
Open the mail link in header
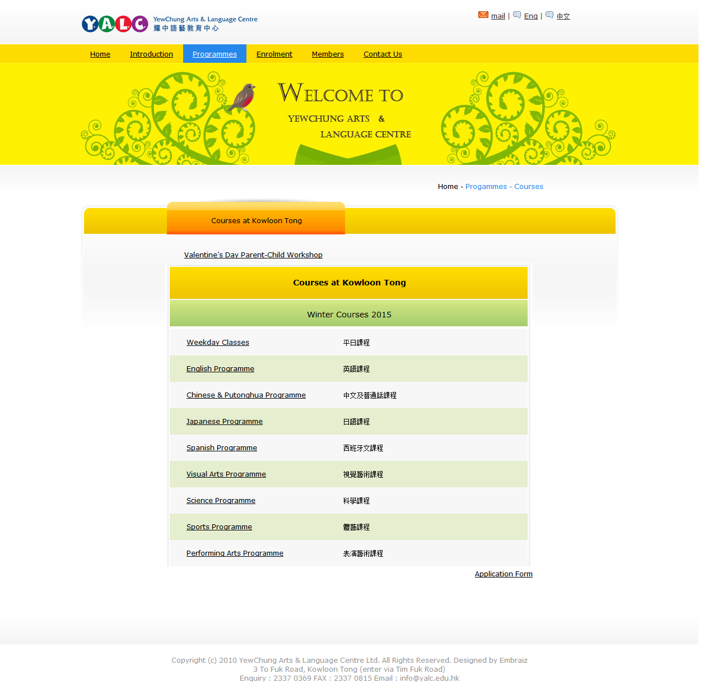tap(498, 16)
